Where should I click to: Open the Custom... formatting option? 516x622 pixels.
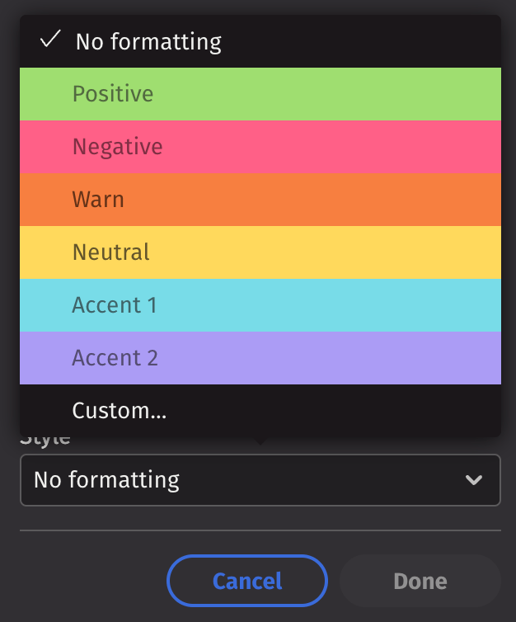point(120,411)
